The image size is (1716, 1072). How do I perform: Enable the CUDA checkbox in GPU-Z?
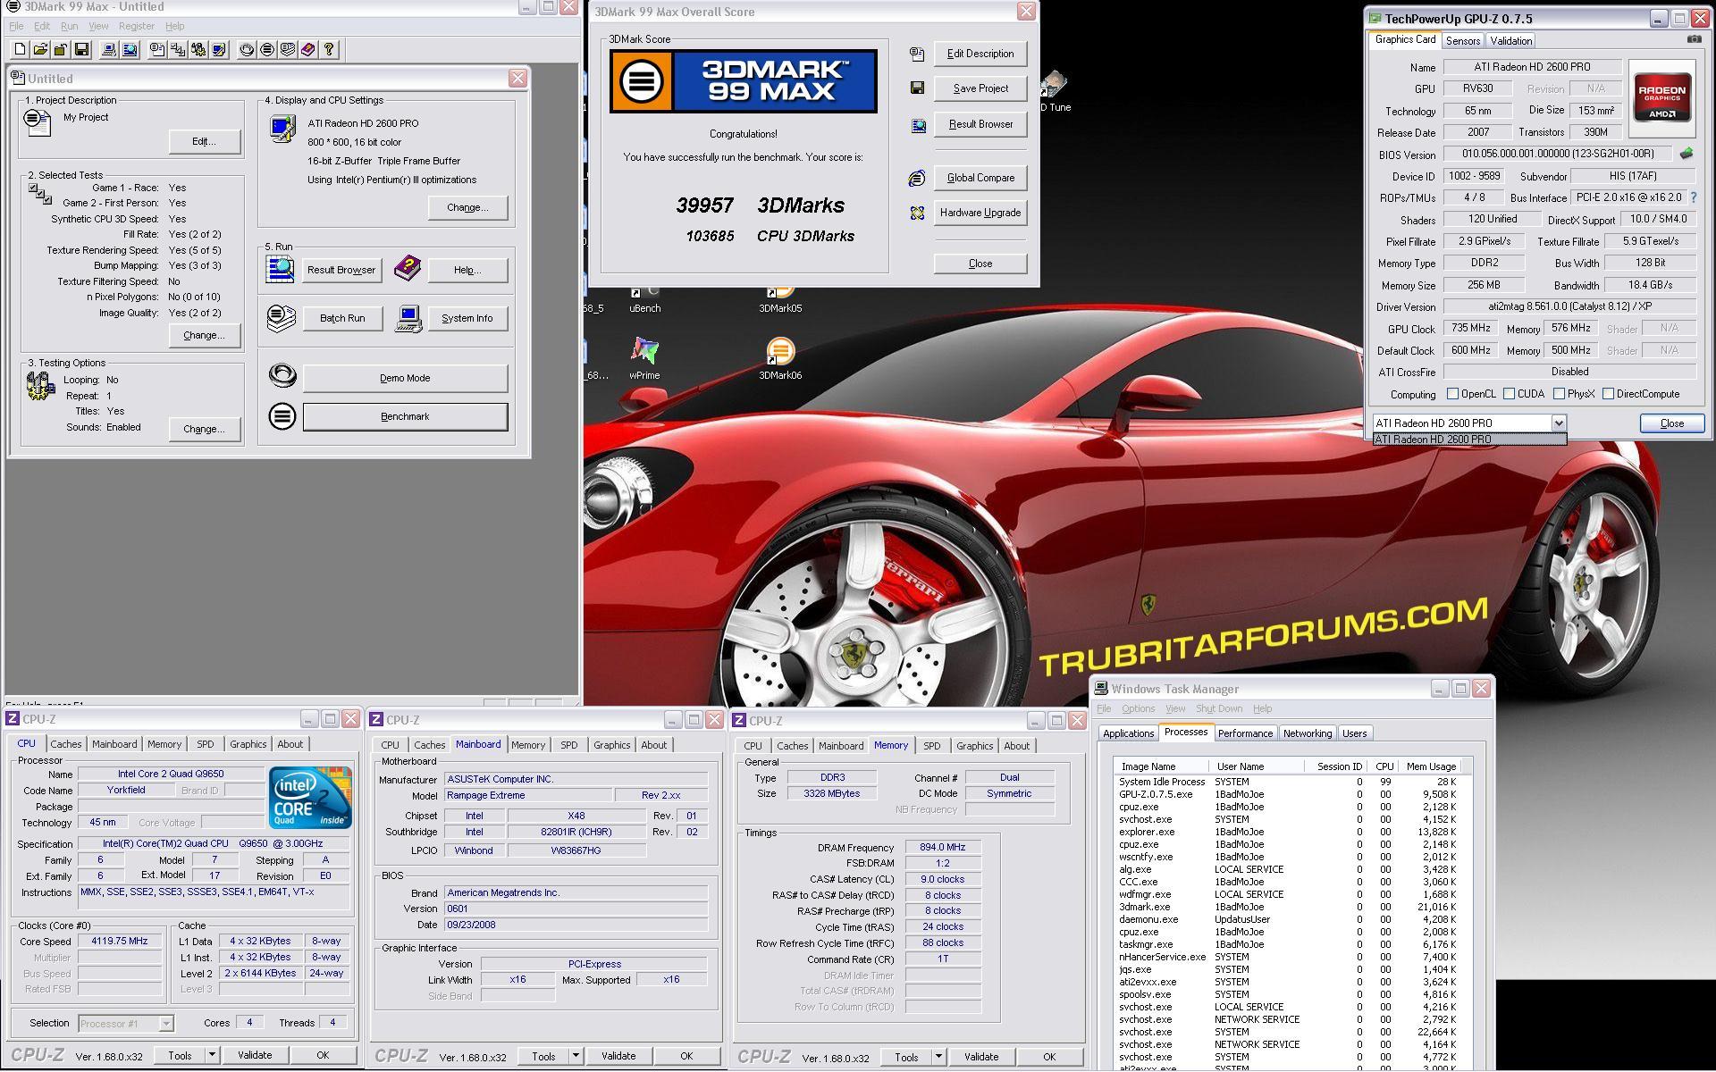pyautogui.click(x=1510, y=394)
